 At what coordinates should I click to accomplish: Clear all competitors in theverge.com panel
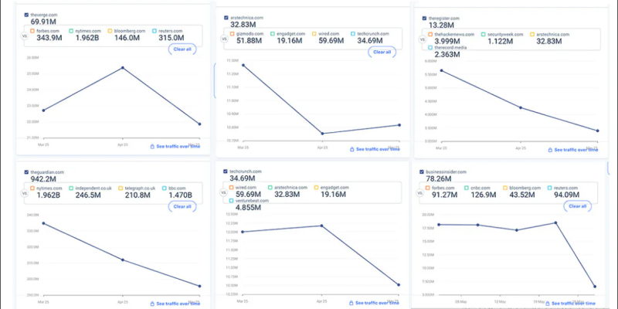pyautogui.click(x=182, y=49)
